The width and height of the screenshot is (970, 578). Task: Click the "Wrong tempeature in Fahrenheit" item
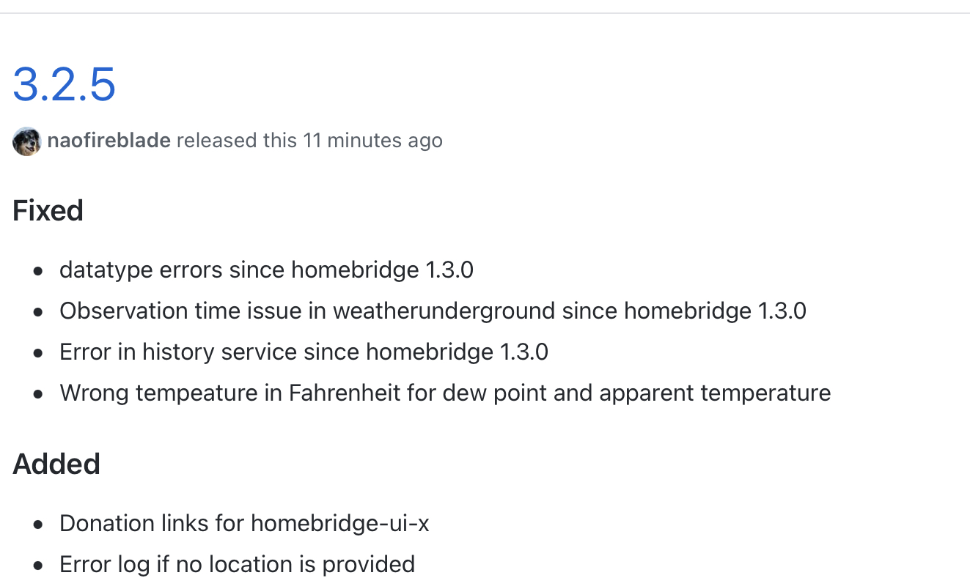445,393
